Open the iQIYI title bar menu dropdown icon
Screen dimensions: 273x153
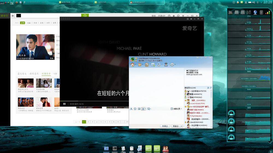(x=183, y=16)
